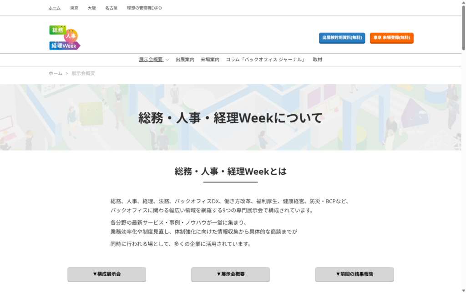
Task: Click the 総務・人事・経理Week logo
Action: 65,38
